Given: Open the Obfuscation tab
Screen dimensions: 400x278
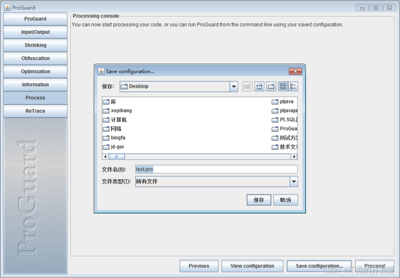Looking at the screenshot, I should tap(35, 58).
